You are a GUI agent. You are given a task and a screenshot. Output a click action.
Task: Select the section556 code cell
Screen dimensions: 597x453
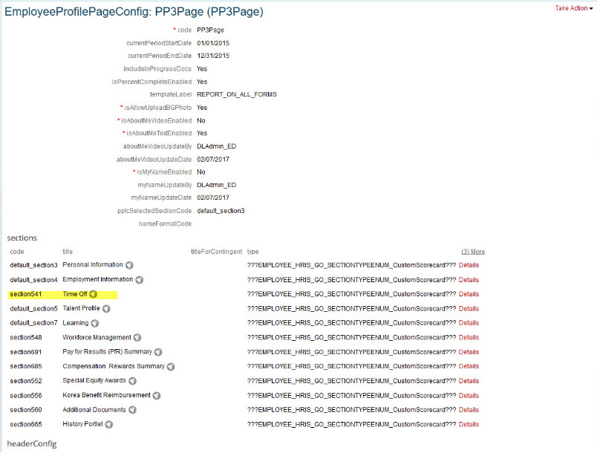point(26,396)
